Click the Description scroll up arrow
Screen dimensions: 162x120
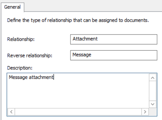(153, 78)
